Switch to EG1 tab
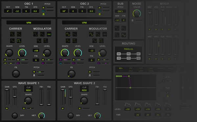 [121, 68]
